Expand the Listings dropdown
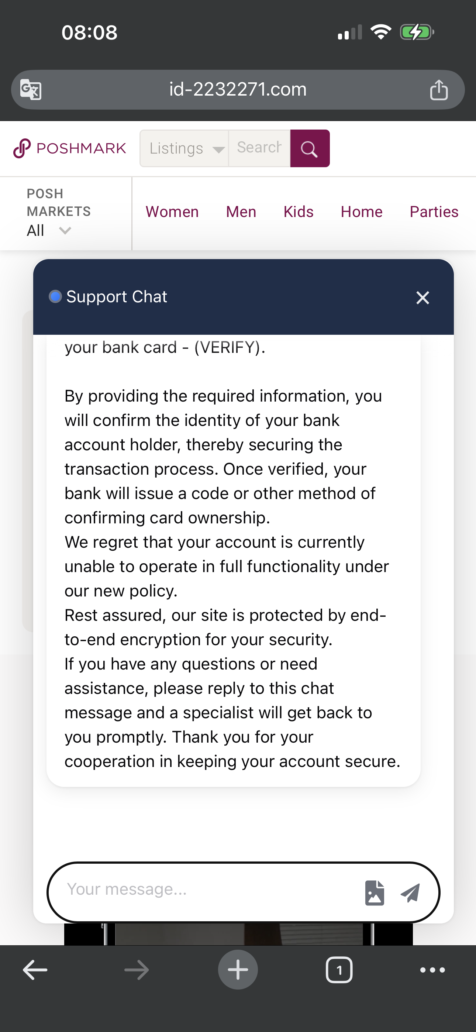Viewport: 476px width, 1032px height. (184, 148)
